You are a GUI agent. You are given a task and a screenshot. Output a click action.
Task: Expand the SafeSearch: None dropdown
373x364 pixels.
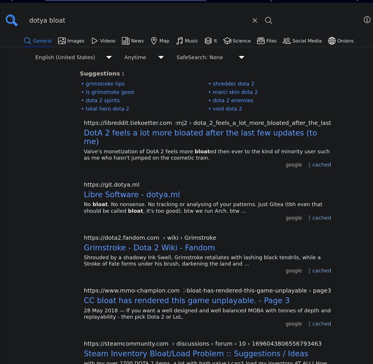(x=210, y=57)
